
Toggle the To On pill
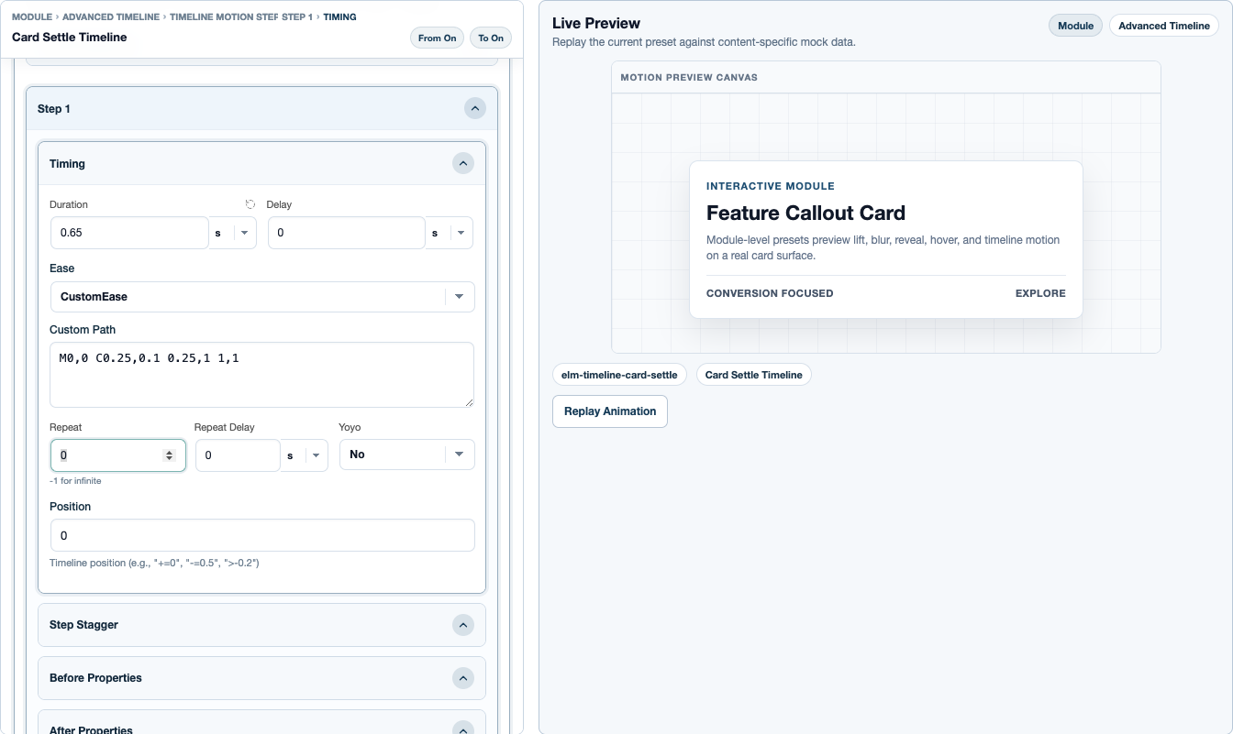coord(491,38)
